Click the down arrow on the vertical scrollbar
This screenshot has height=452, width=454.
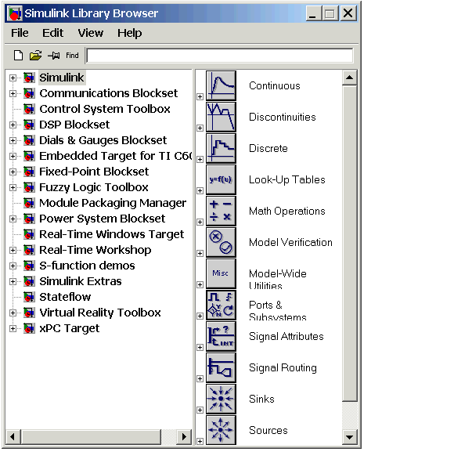(x=349, y=437)
